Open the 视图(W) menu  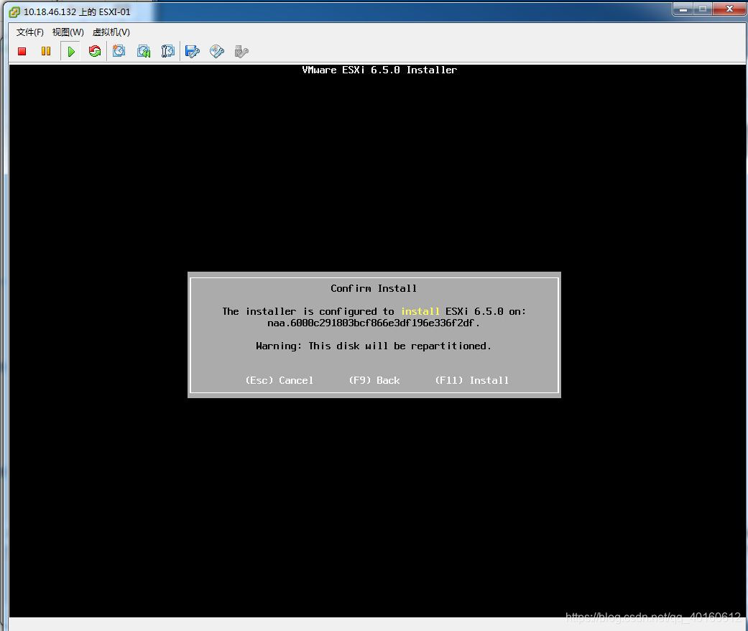click(68, 32)
